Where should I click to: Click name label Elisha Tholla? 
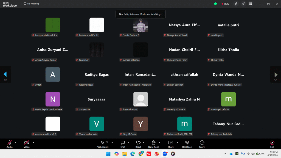(x=216, y=60)
